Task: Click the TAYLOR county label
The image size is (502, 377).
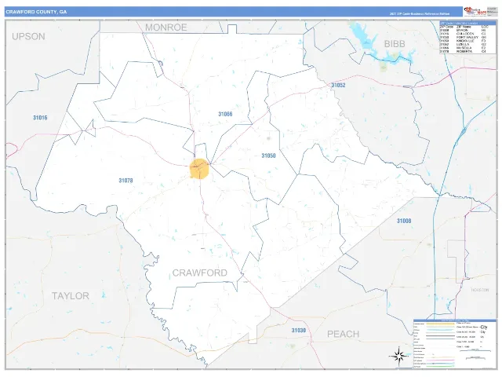Action: (71, 295)
